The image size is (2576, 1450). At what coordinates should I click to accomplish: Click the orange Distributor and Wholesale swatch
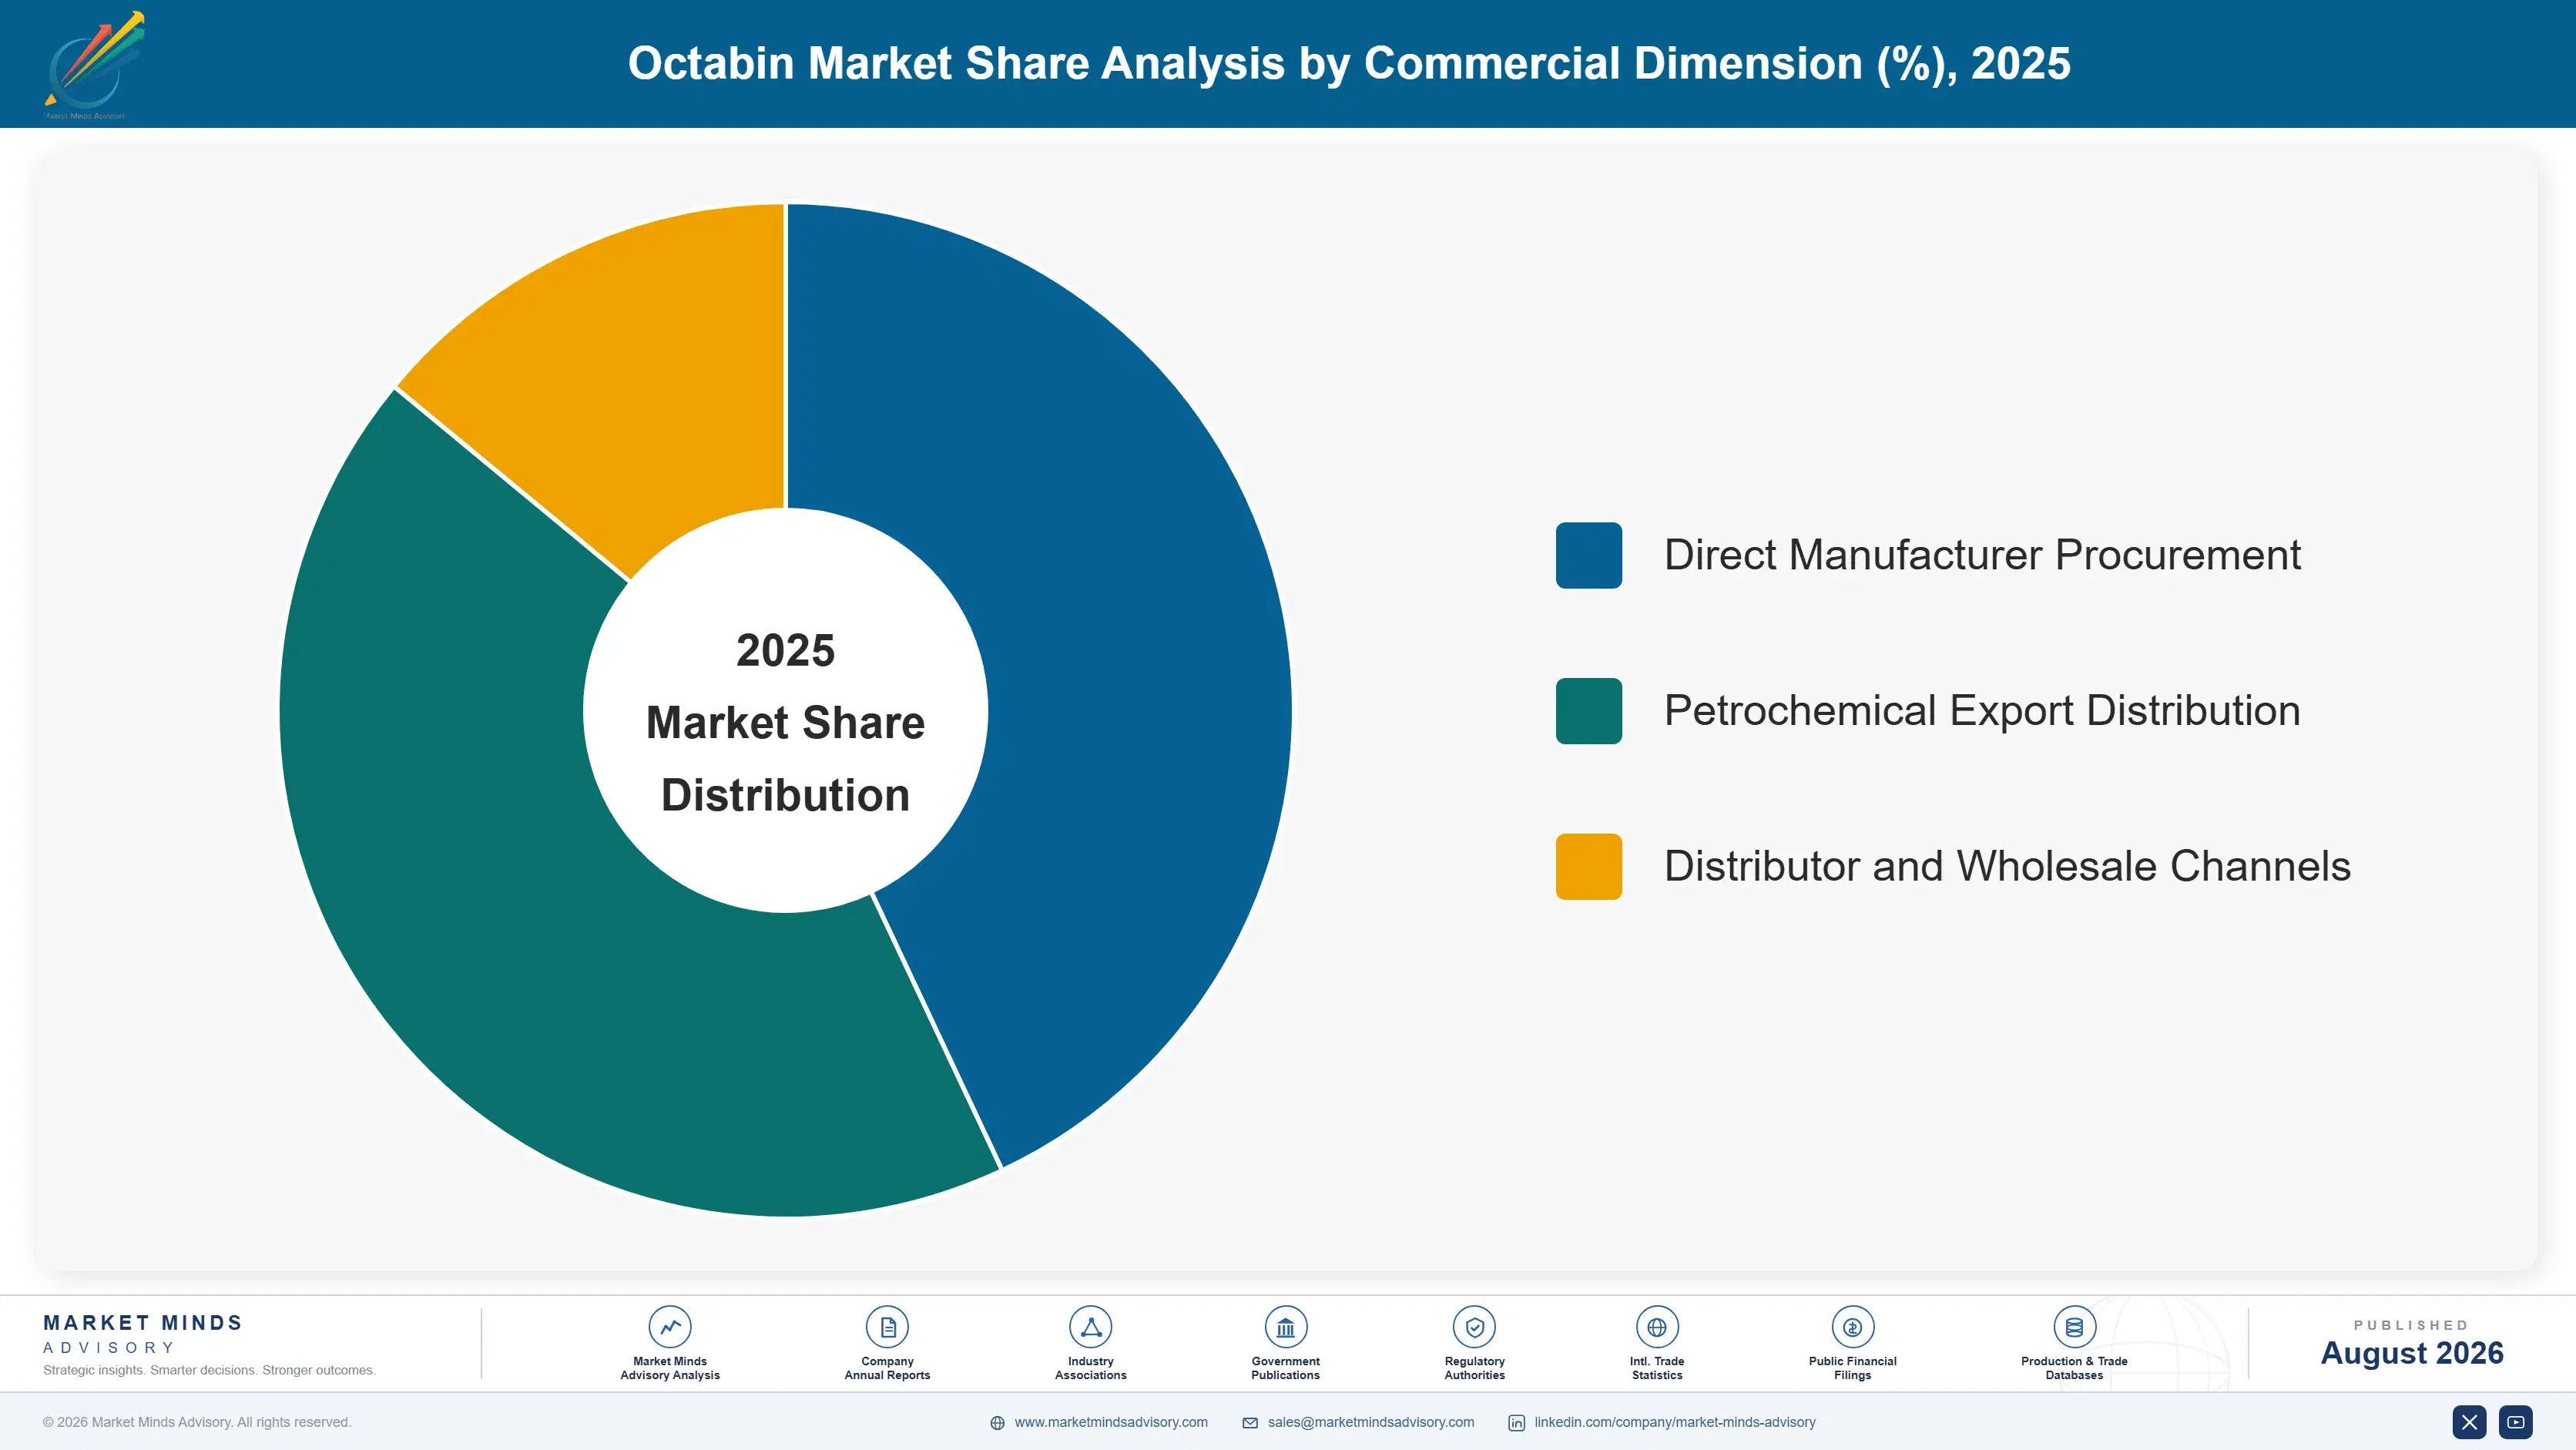coord(1588,866)
